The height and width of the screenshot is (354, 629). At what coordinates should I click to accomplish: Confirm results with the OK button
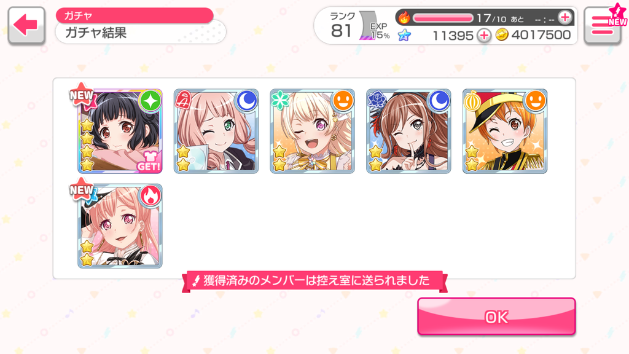tap(496, 317)
